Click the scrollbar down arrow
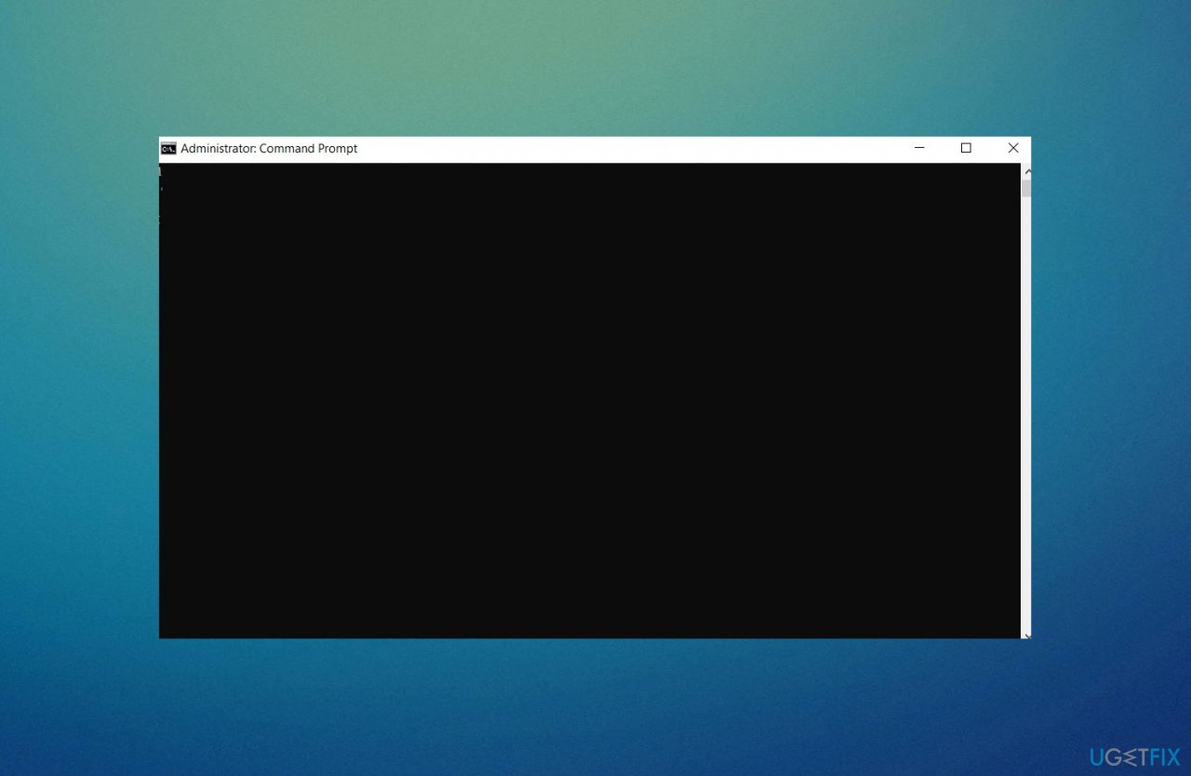1191x776 pixels. 1027,635
